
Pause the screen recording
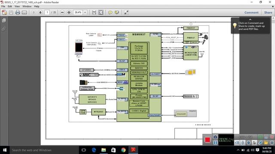pyautogui.click(x=215, y=142)
